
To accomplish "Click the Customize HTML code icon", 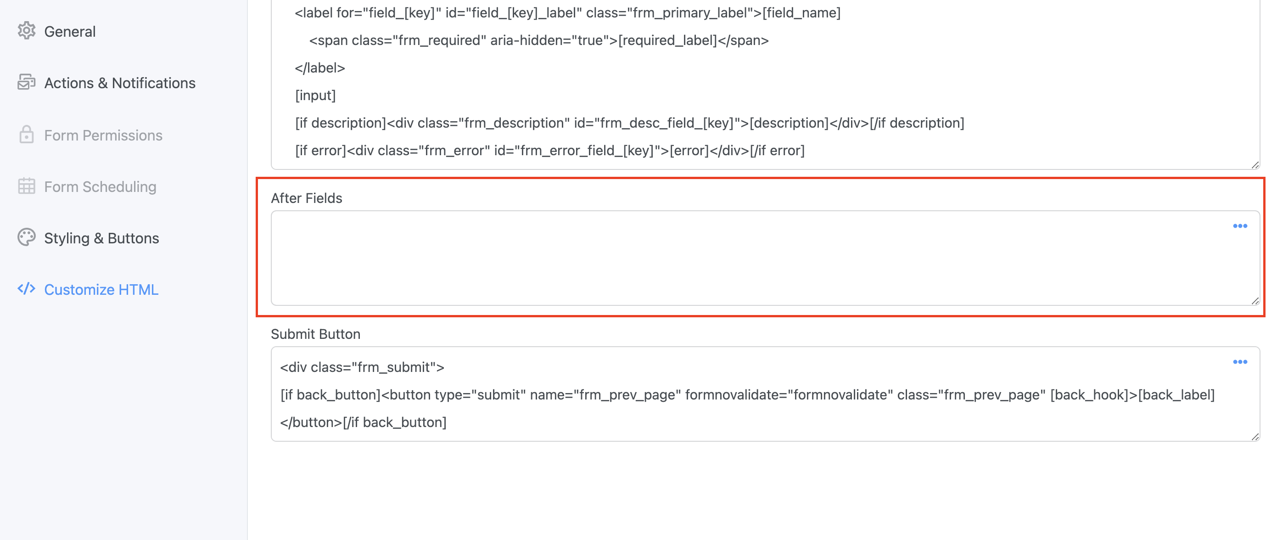I will click(26, 289).
